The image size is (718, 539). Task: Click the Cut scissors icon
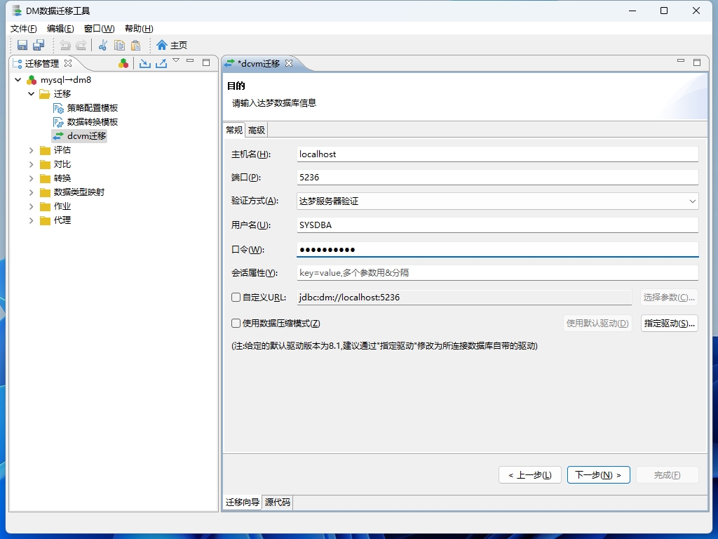tap(103, 45)
